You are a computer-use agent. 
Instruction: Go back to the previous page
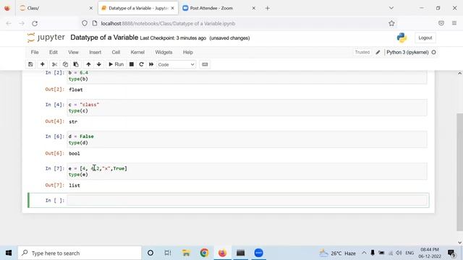(9, 23)
